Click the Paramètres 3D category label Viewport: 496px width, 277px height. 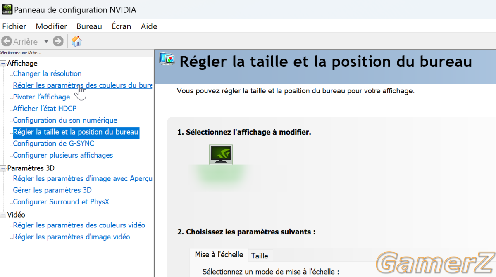[x=31, y=168]
